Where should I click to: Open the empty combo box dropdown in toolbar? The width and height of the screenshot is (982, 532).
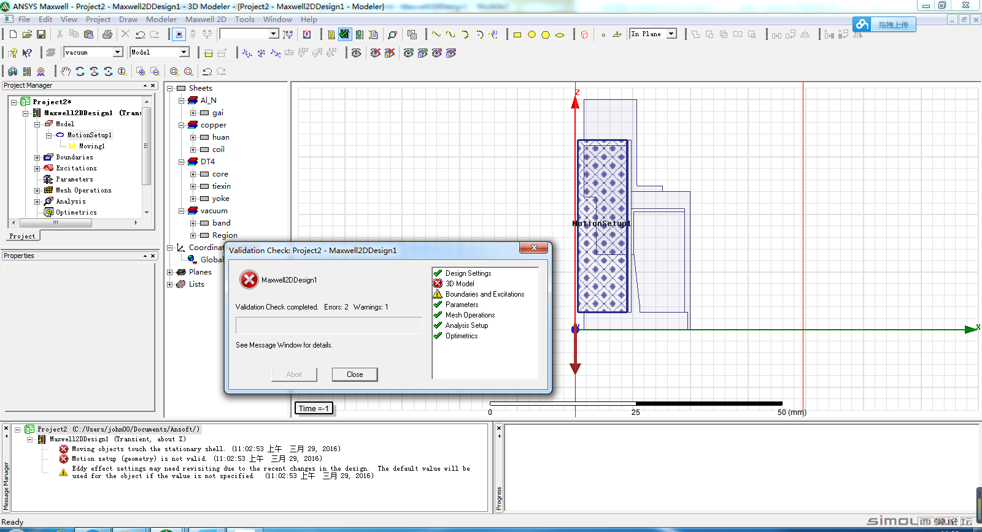[x=274, y=34]
